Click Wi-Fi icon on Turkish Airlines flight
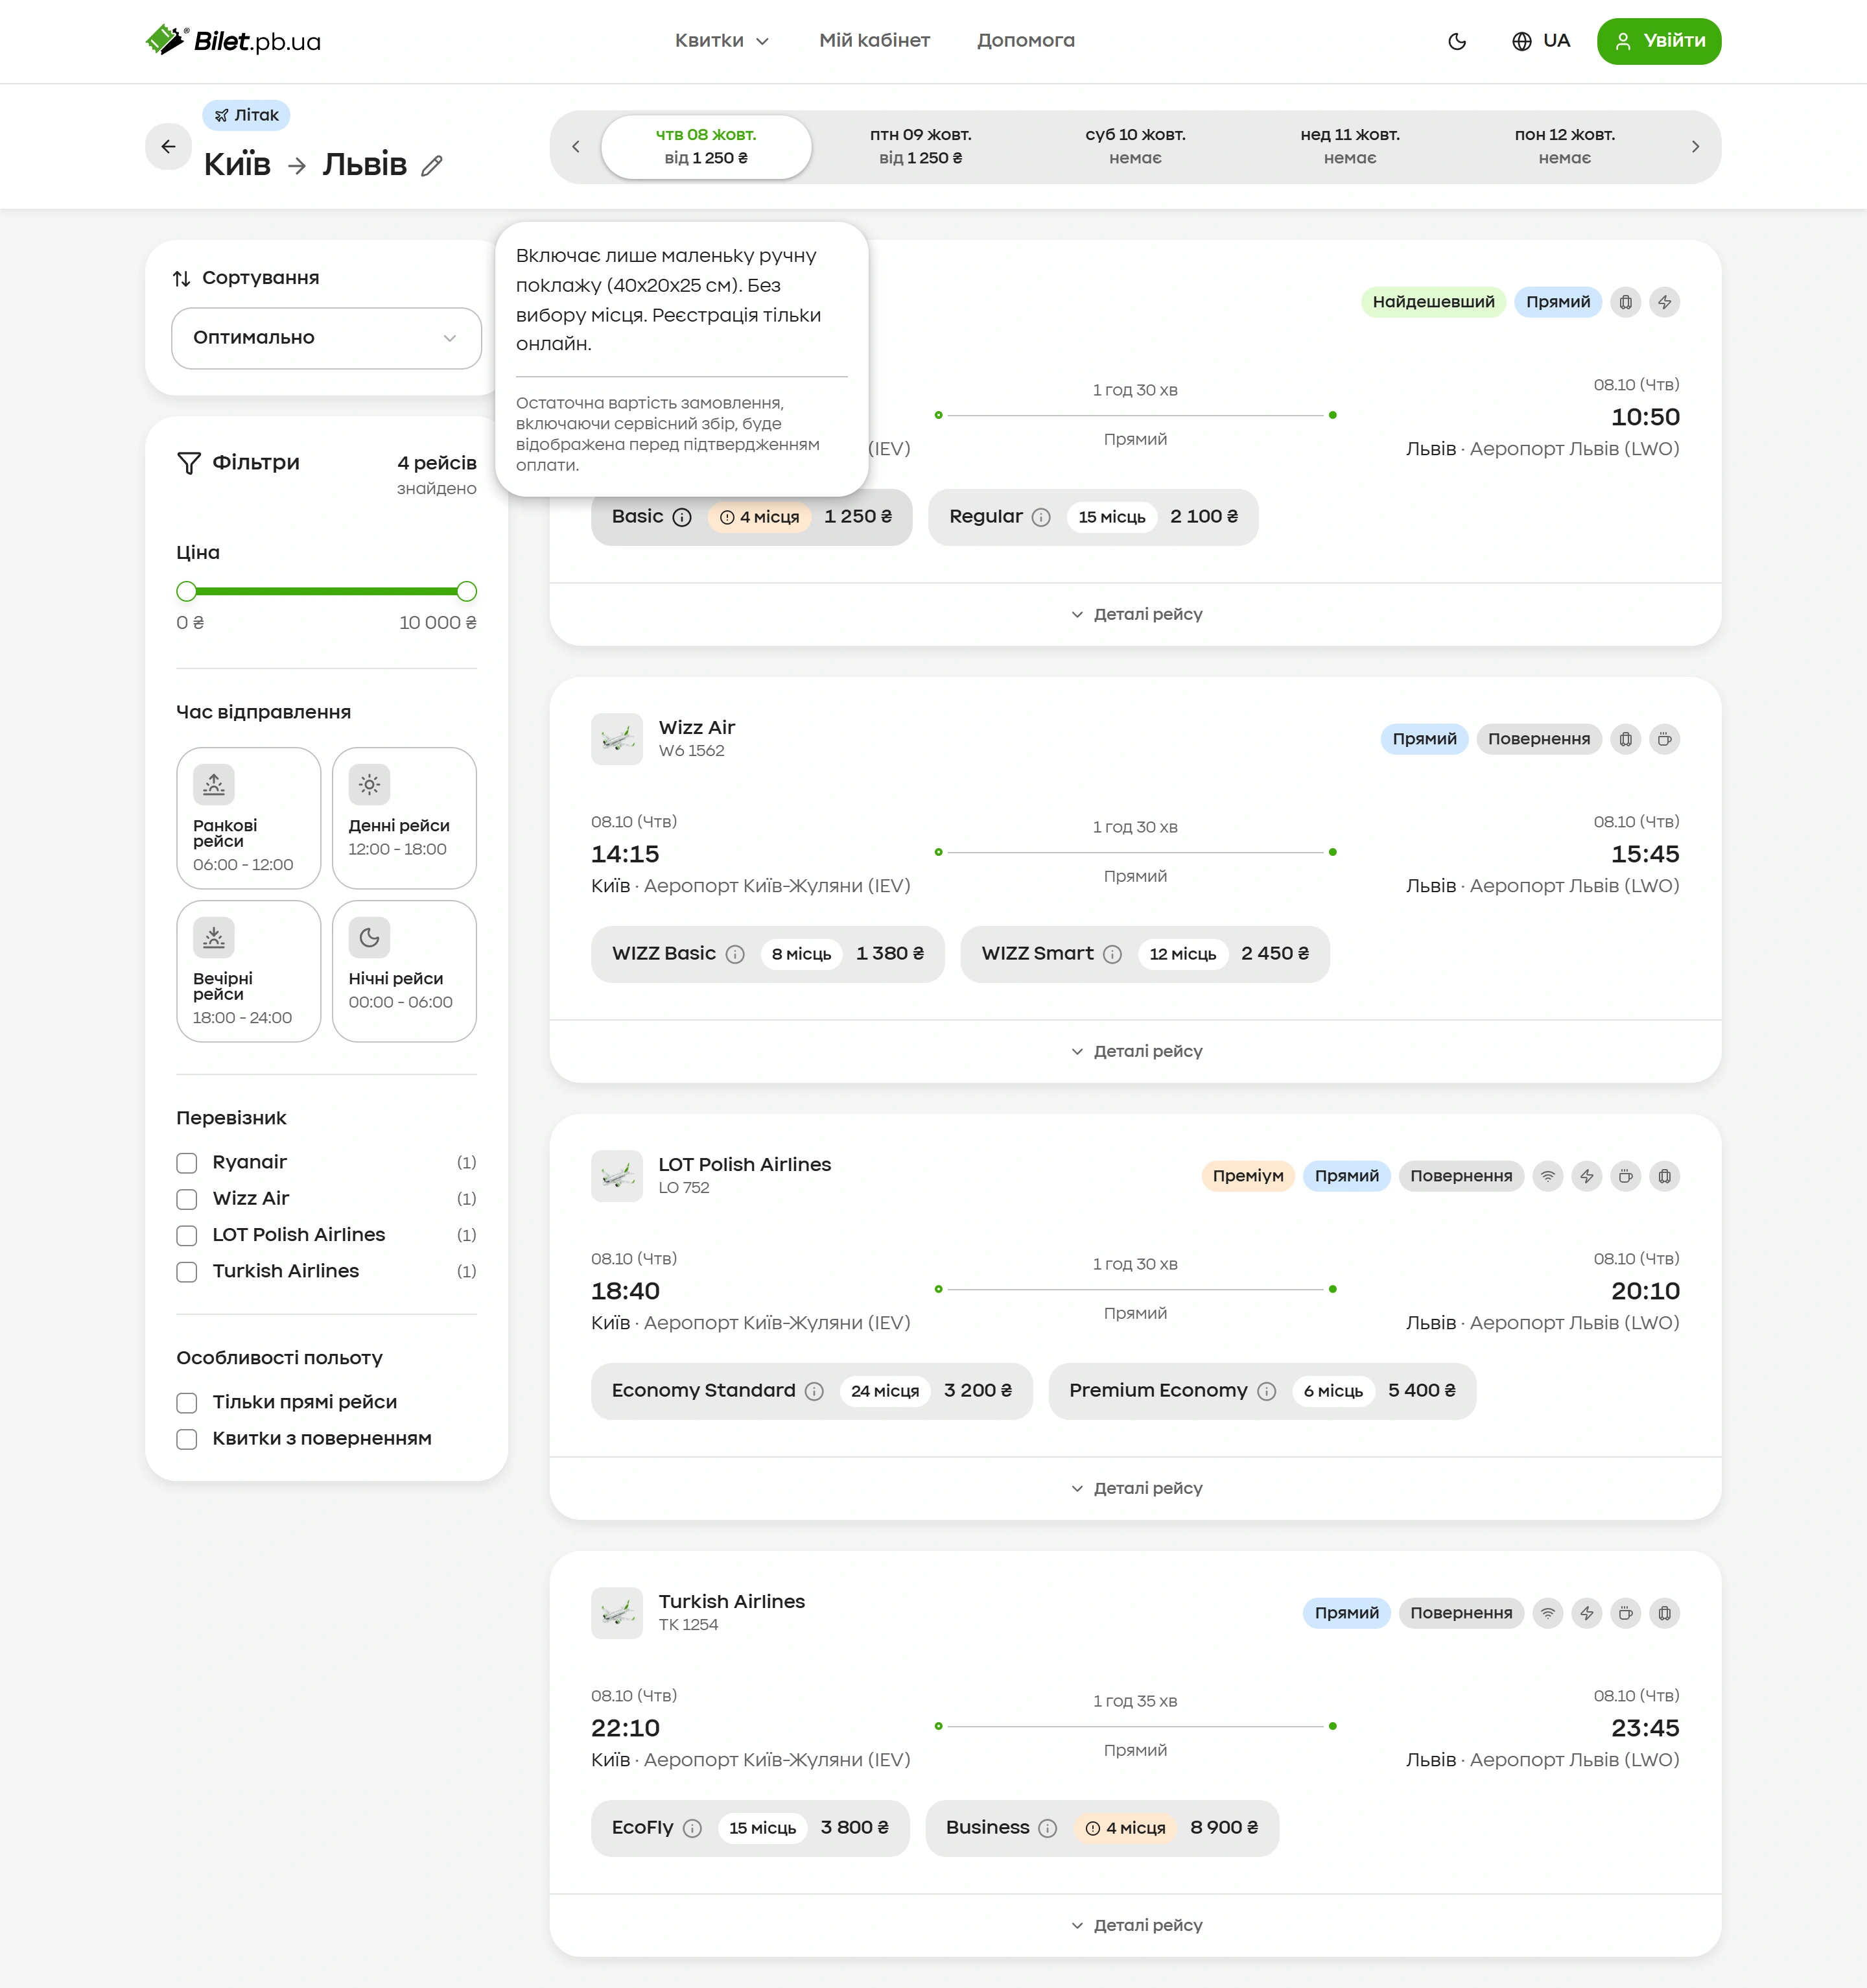Screen dimensions: 1867x1988 click(1548, 1613)
